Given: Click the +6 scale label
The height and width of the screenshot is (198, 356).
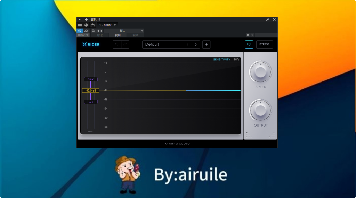Looking at the screenshot, I should [106, 63].
